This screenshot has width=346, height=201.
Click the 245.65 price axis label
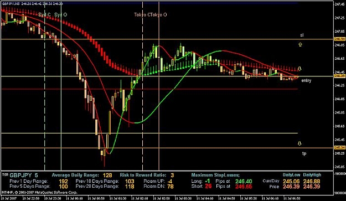click(x=339, y=126)
